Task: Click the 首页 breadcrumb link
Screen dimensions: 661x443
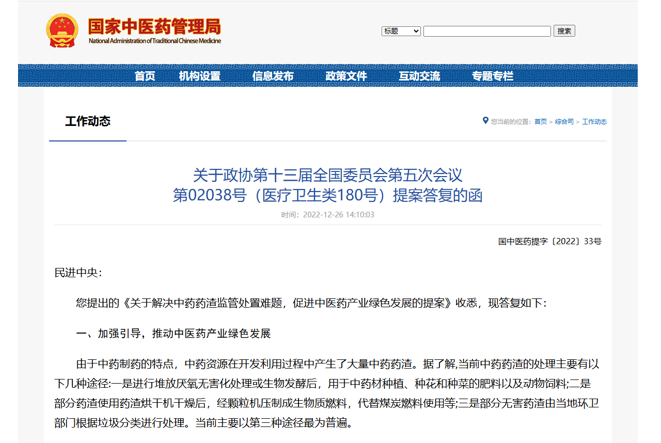Action: click(x=540, y=122)
